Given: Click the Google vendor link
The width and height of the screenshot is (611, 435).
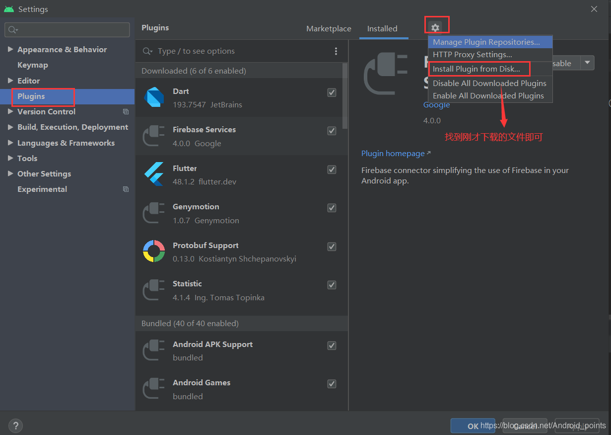Looking at the screenshot, I should pyautogui.click(x=437, y=105).
